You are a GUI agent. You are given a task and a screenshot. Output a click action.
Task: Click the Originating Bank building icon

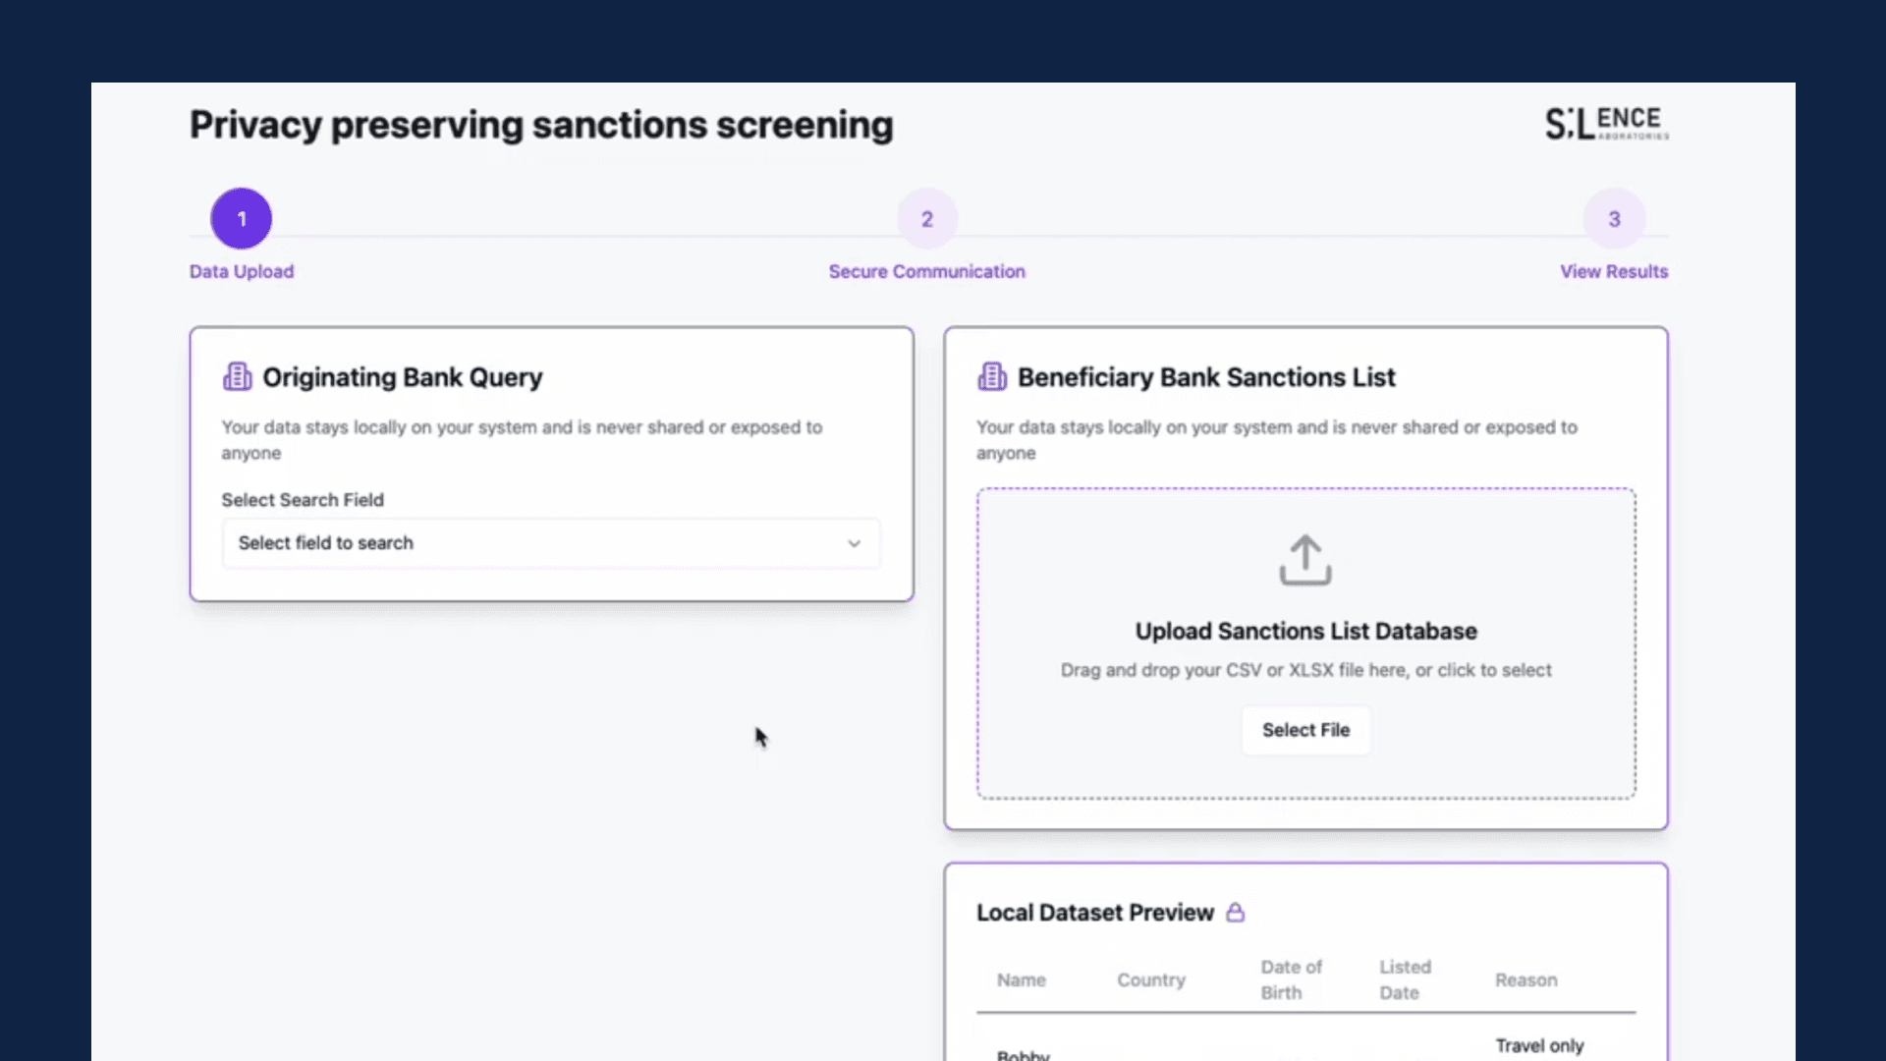(x=237, y=377)
